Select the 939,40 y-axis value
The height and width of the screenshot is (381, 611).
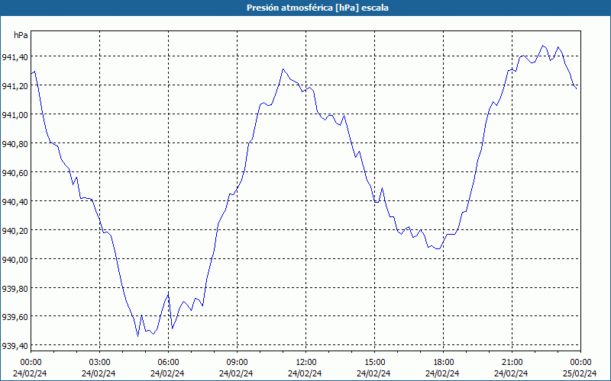[x=15, y=346]
